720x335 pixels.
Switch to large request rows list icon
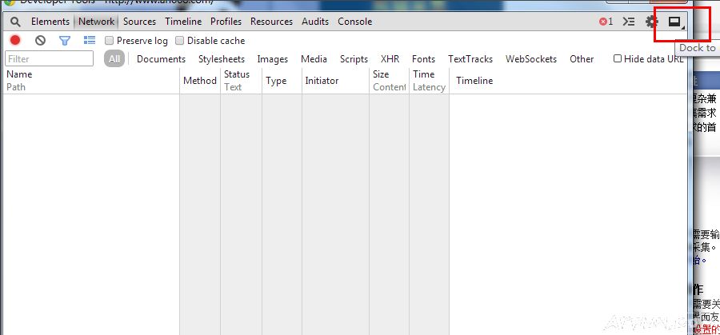[x=90, y=40]
